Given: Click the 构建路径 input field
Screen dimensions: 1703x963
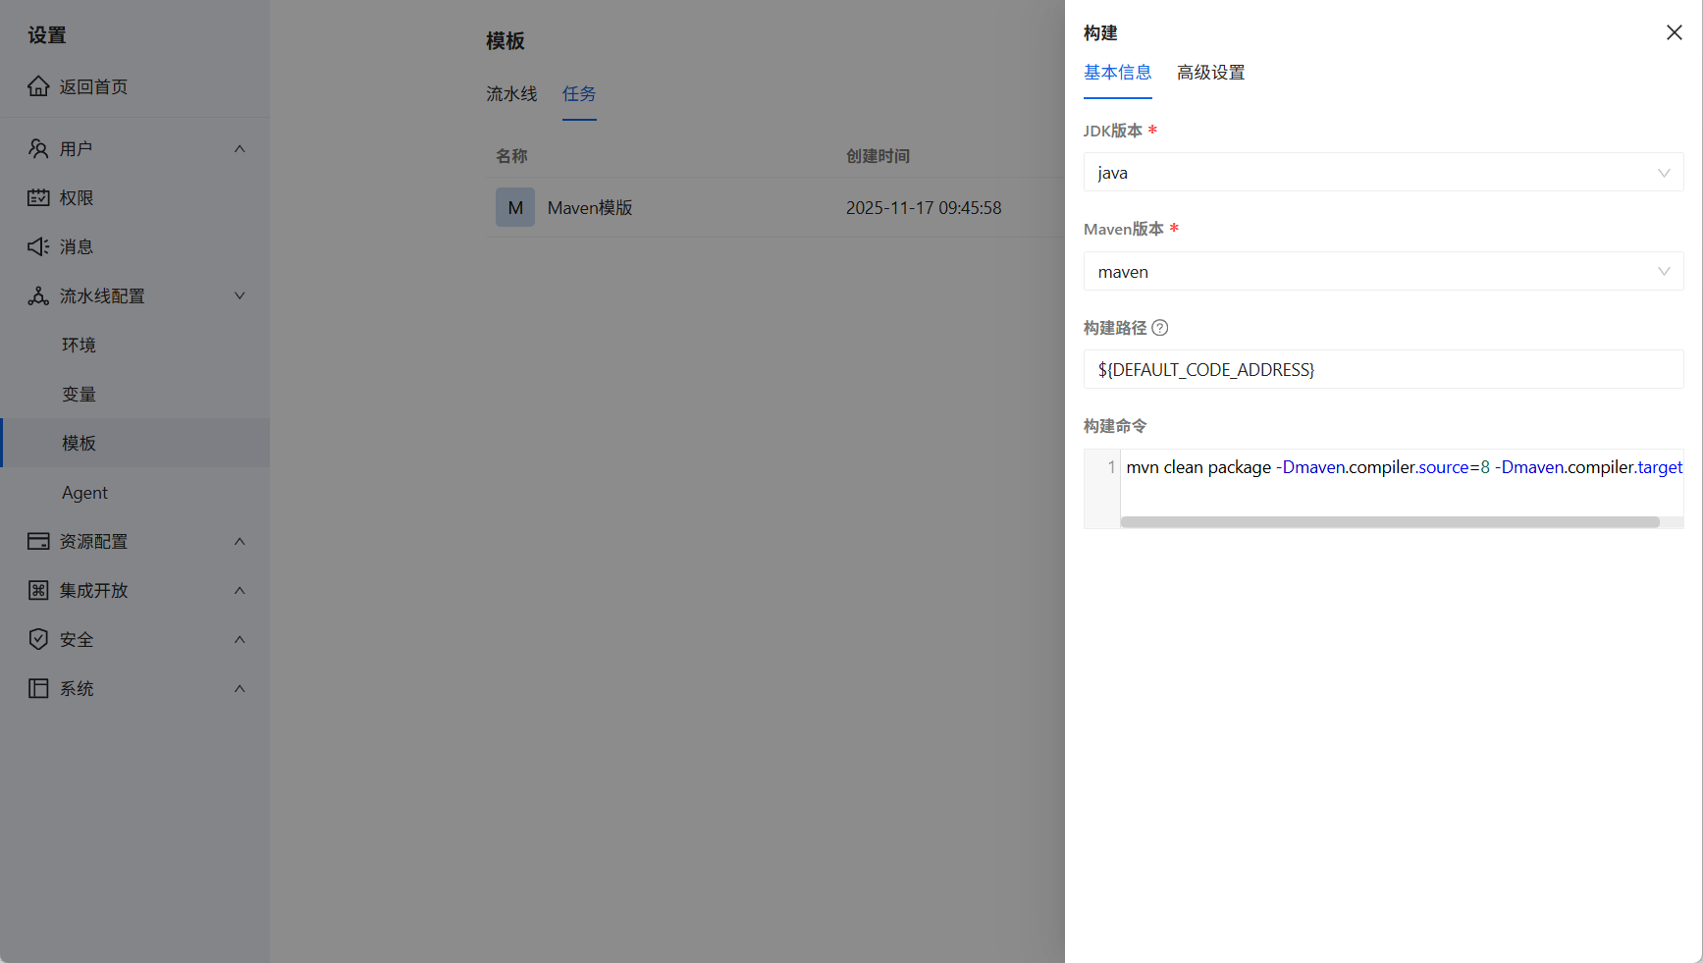Looking at the screenshot, I should tap(1383, 369).
